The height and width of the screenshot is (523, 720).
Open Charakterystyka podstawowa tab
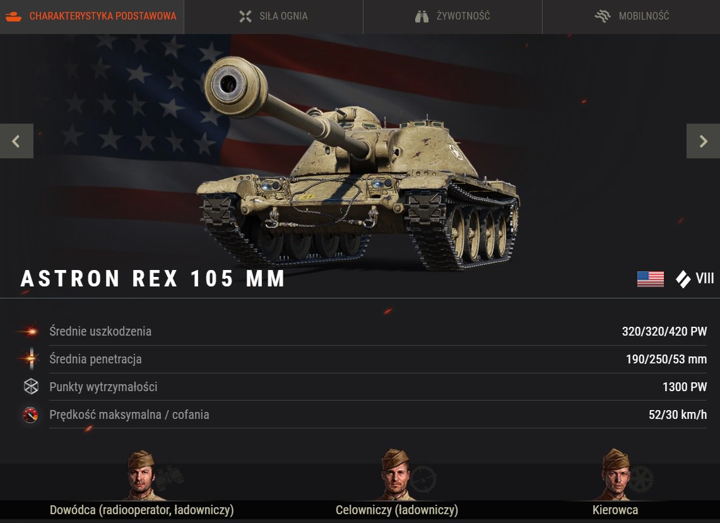point(92,16)
